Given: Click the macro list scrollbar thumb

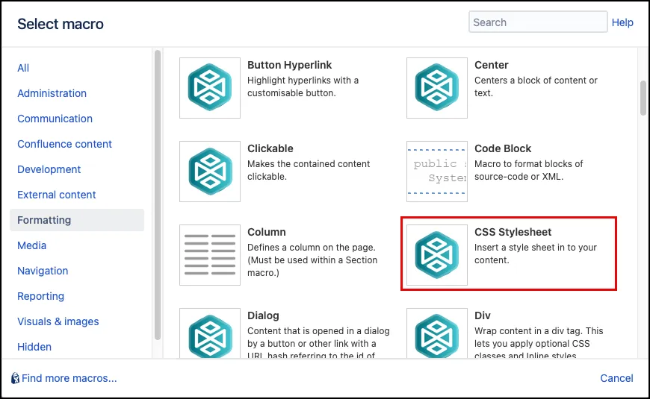Looking at the screenshot, I should [x=643, y=98].
